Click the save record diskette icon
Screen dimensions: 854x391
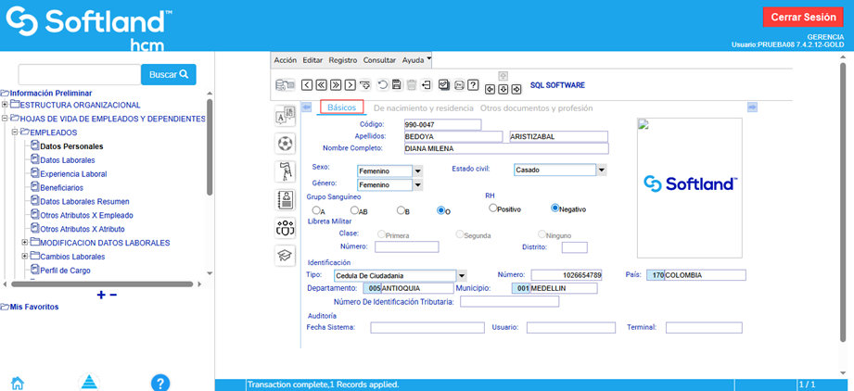397,85
